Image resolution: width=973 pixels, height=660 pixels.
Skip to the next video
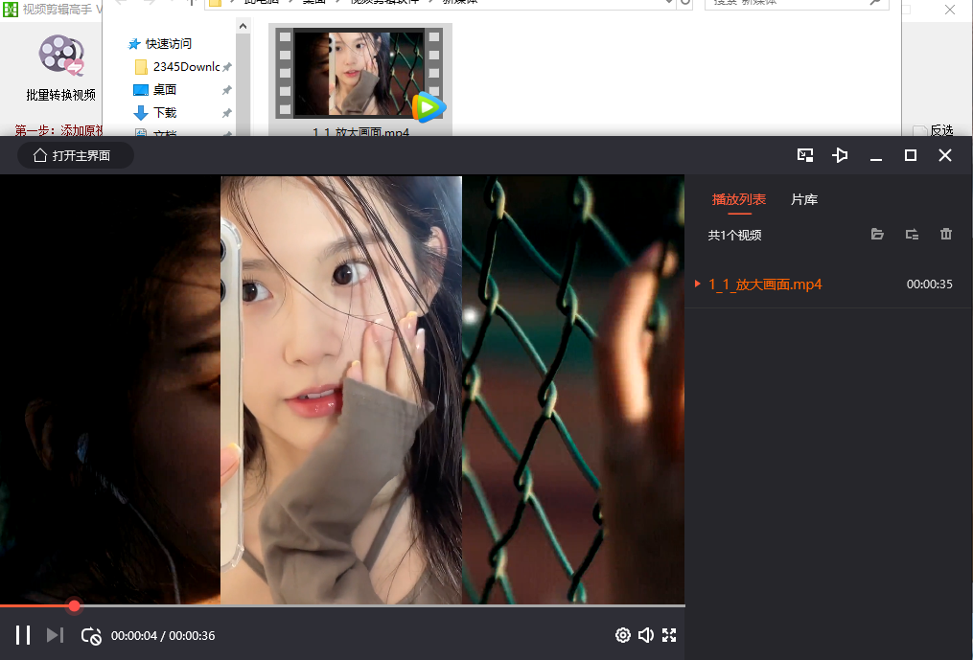click(56, 635)
